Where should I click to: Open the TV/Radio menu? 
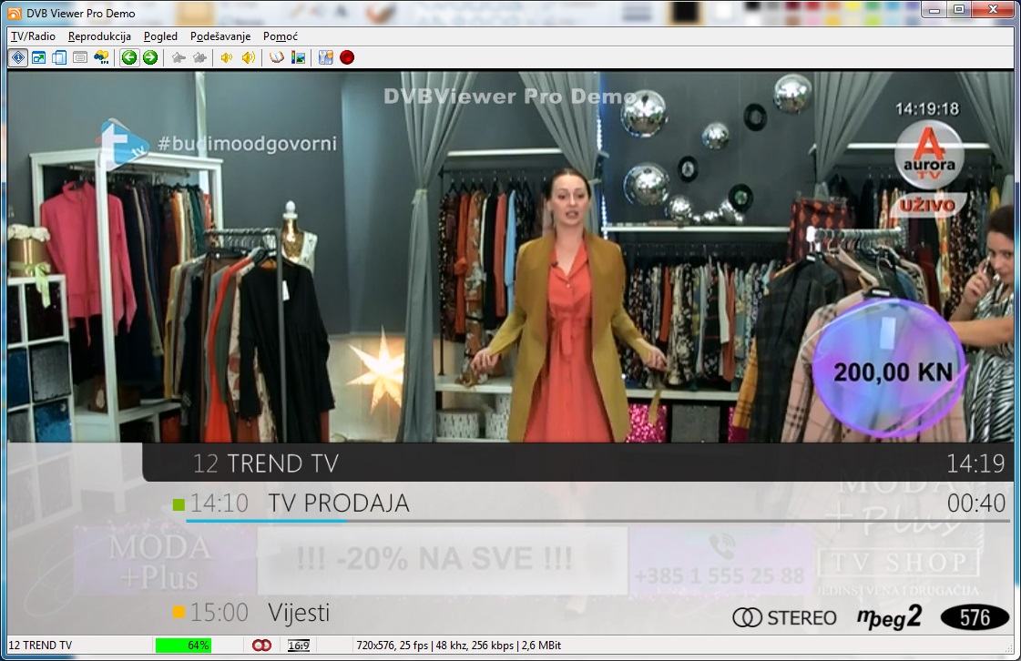click(x=33, y=36)
